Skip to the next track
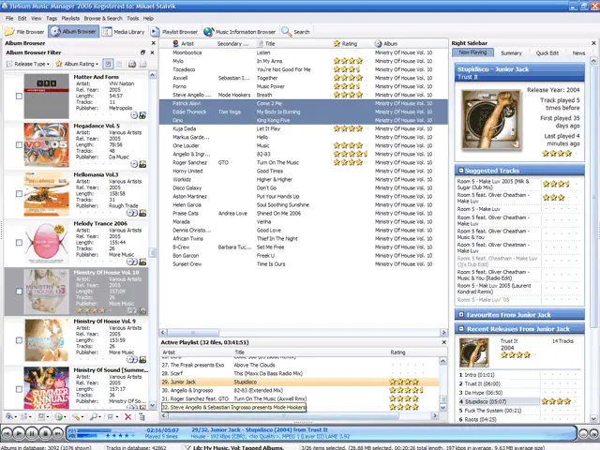 (x=57, y=433)
